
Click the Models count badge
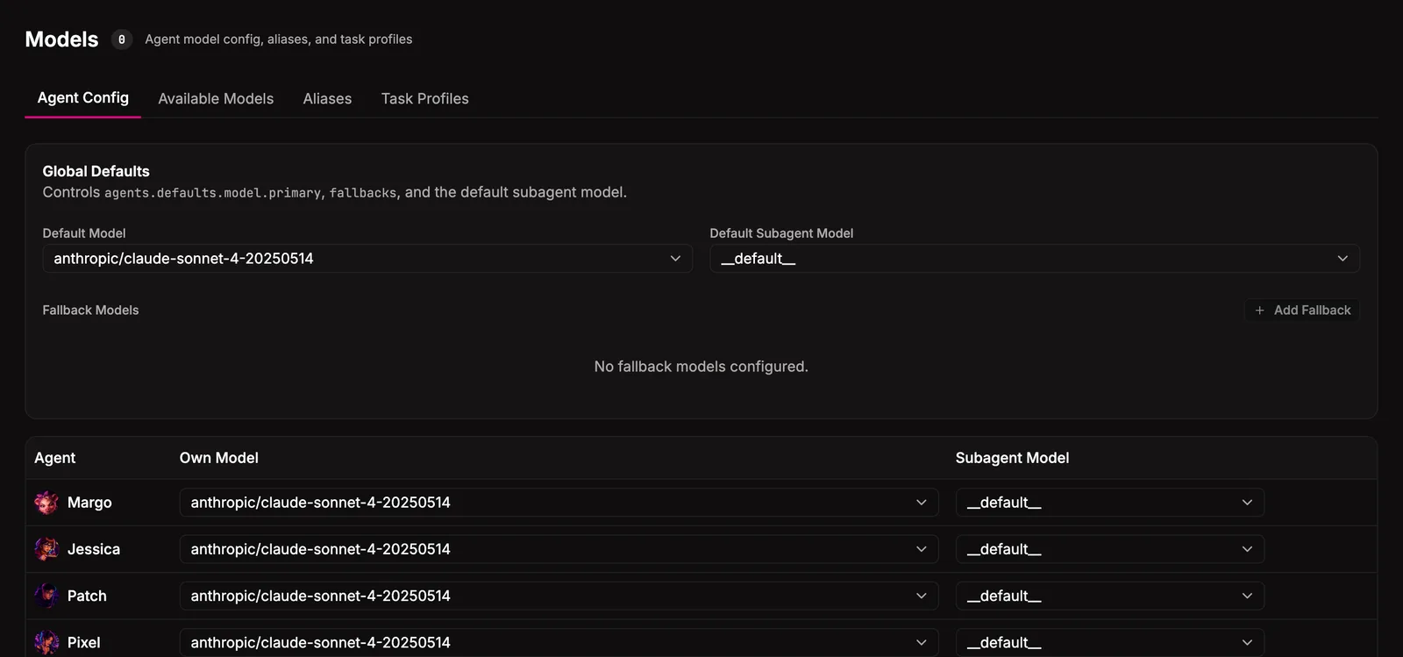[122, 39]
